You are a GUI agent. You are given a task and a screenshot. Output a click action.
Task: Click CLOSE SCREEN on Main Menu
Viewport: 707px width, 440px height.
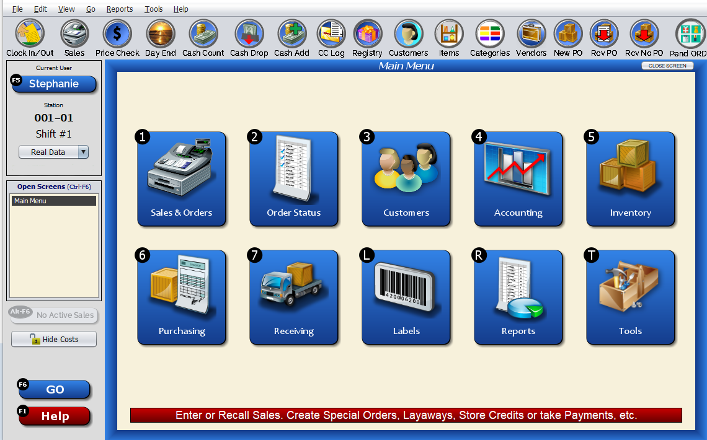click(x=667, y=65)
